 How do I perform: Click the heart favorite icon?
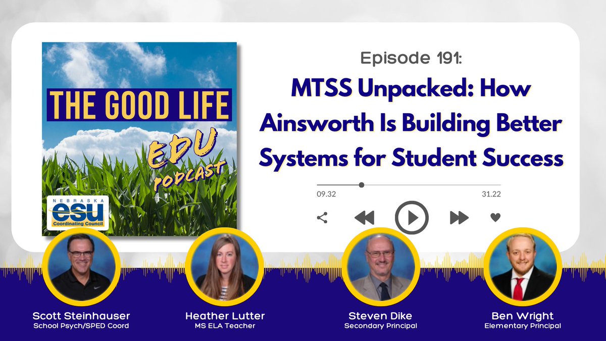[x=495, y=218]
